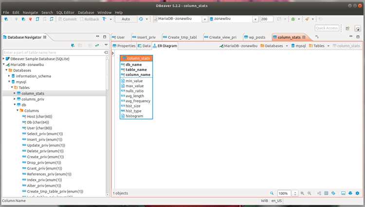365x207 pixels.
Task: Click the diagram Zoom Out icon
Action: 309,193
